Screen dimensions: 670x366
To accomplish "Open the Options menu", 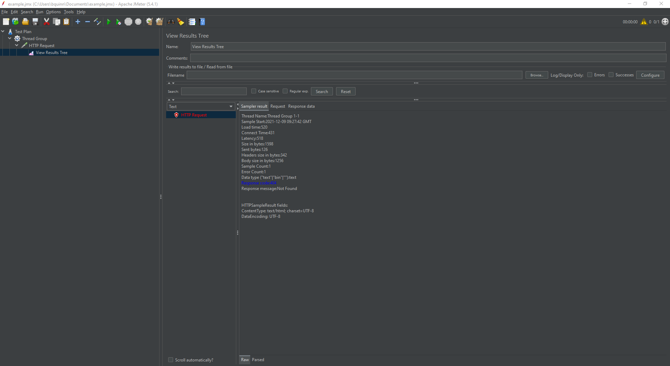I will click(53, 12).
